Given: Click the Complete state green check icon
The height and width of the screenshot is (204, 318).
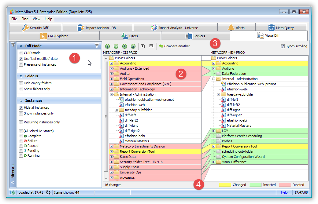Looking at the screenshot, I should click(25, 136).
